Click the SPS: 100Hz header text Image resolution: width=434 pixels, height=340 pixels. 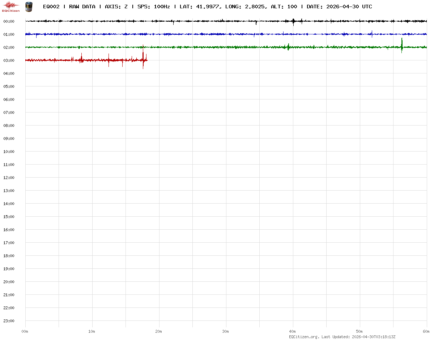coord(153,7)
